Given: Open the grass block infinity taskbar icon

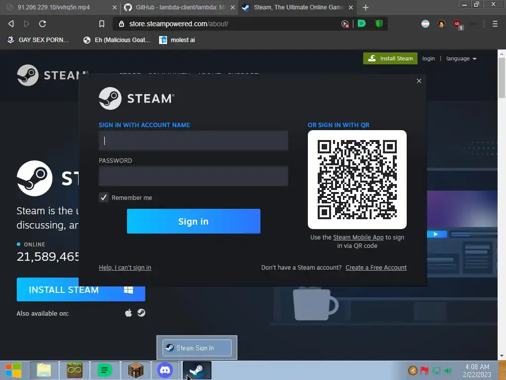Looking at the screenshot, I should click(74, 370).
